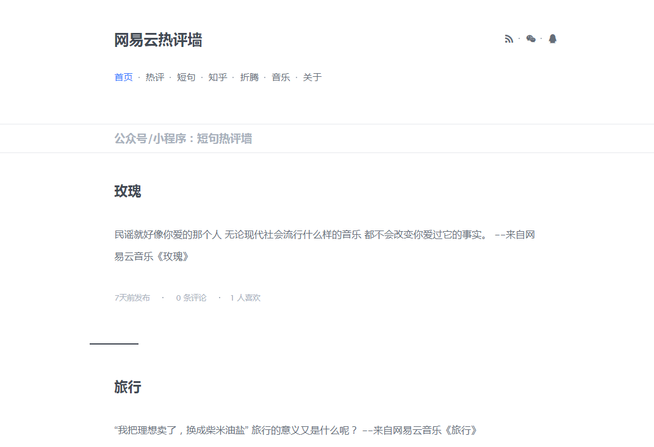Viewport: 654px width, 447px height.
Task: Click the WeChat icon in header
Action: (531, 39)
